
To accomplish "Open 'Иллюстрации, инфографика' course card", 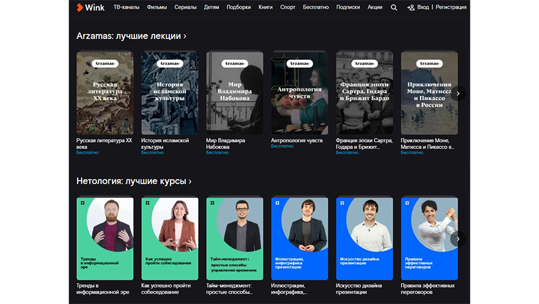I will pyautogui.click(x=300, y=238).
